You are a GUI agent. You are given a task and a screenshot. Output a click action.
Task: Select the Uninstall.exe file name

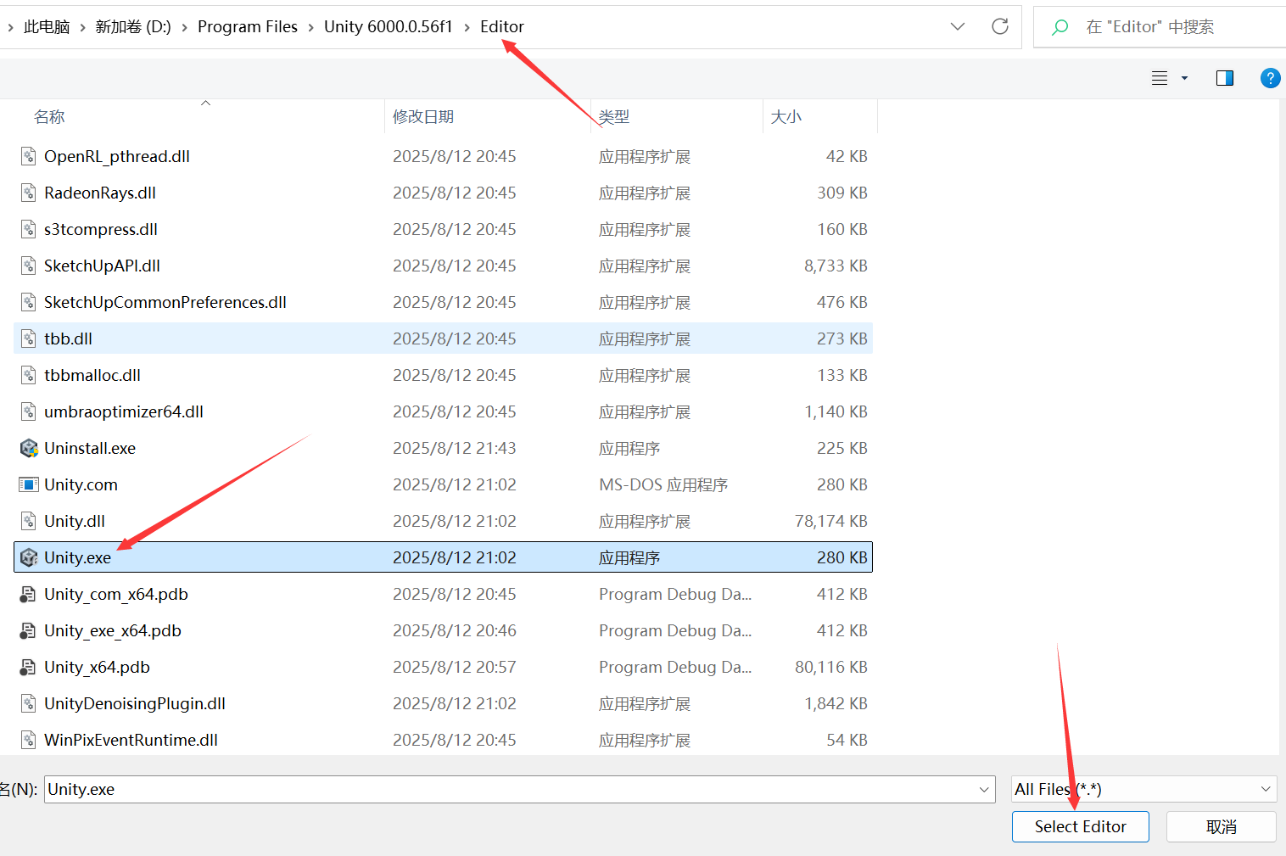[x=90, y=448]
